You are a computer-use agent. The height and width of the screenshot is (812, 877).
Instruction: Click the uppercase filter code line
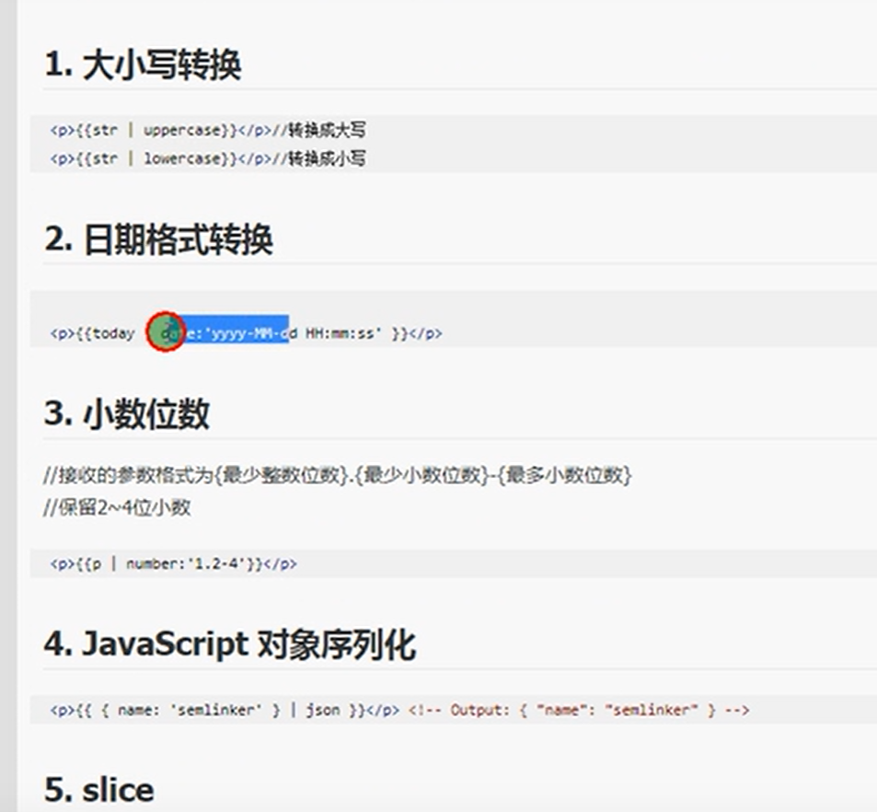click(208, 131)
